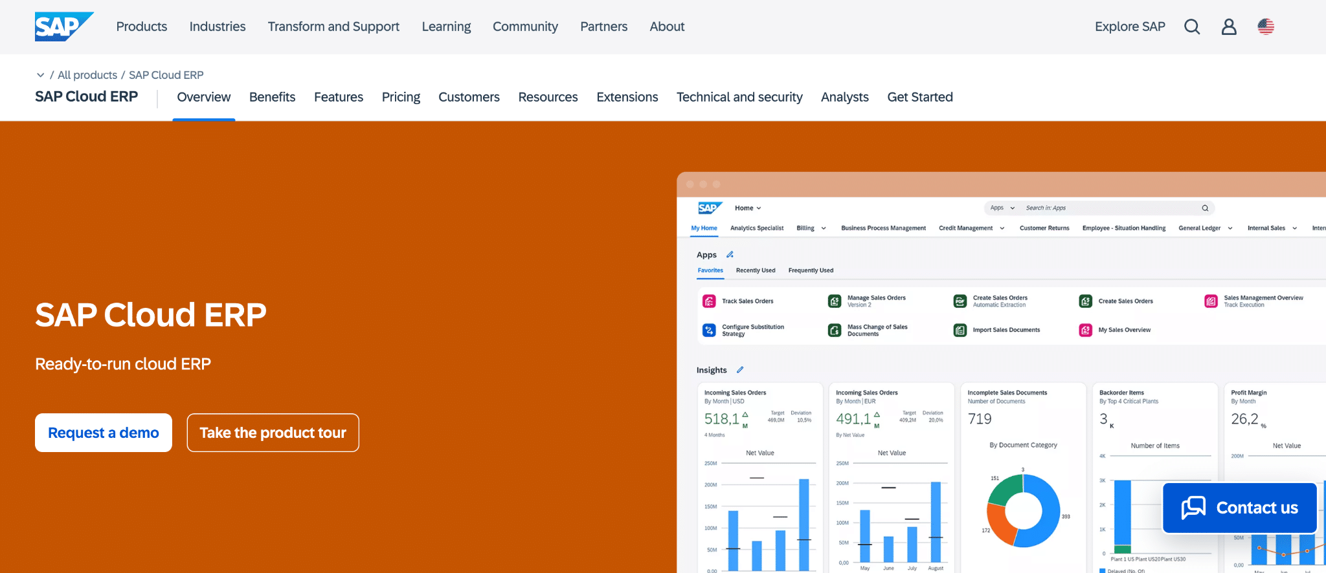
Task: Select the Technical and security tab
Action: [739, 97]
